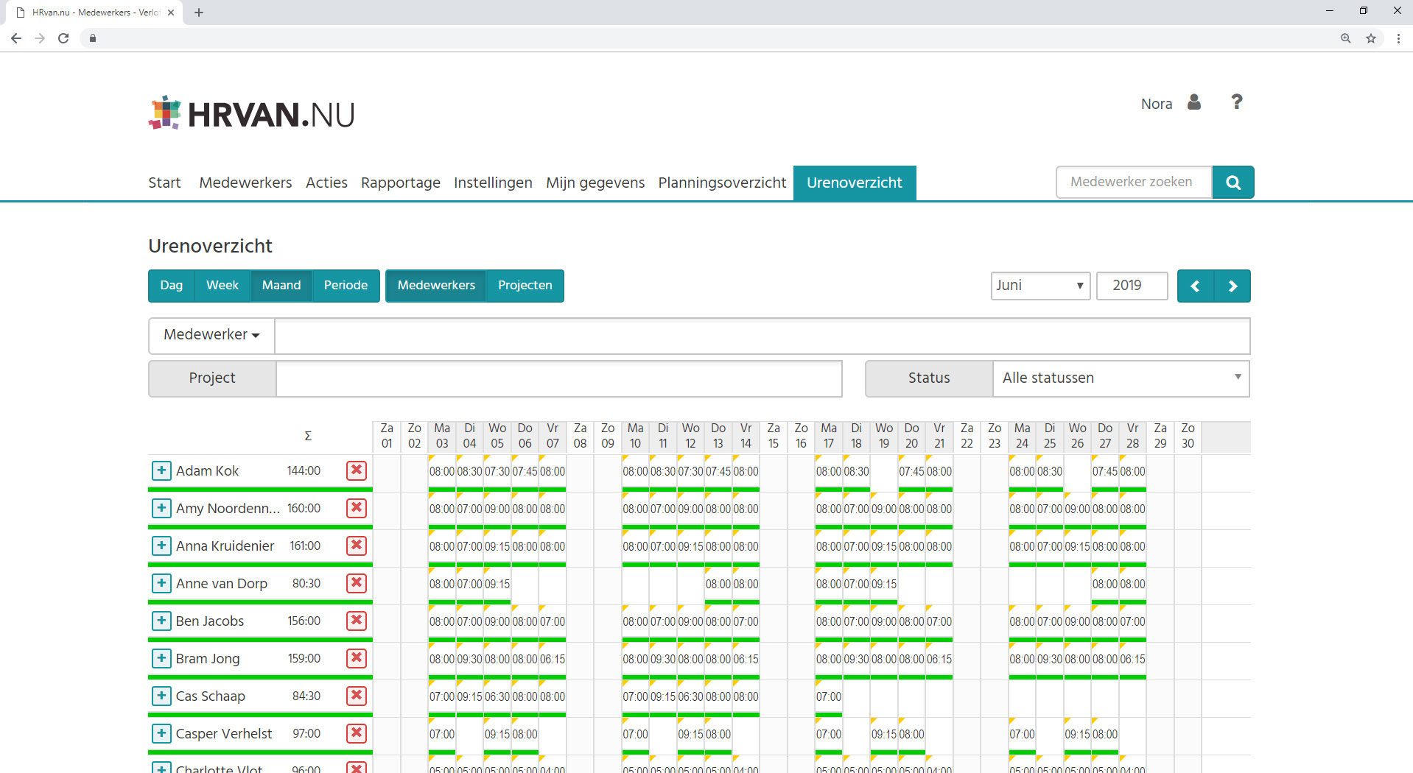Expand Bram Jong row plus icon
The width and height of the screenshot is (1413, 773).
click(x=161, y=658)
